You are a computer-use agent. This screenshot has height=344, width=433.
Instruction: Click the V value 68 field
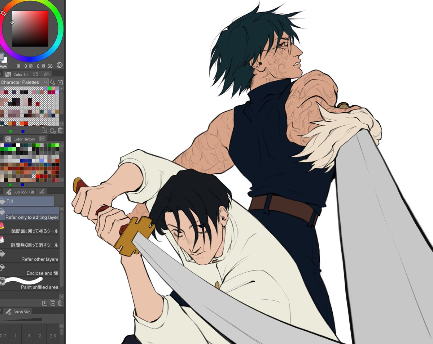(x=50, y=66)
